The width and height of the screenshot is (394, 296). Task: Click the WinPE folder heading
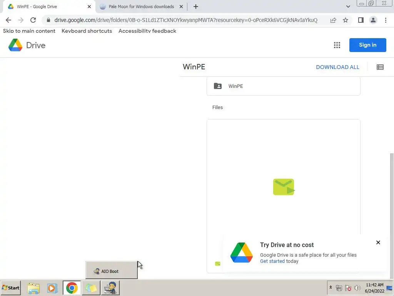click(x=194, y=67)
